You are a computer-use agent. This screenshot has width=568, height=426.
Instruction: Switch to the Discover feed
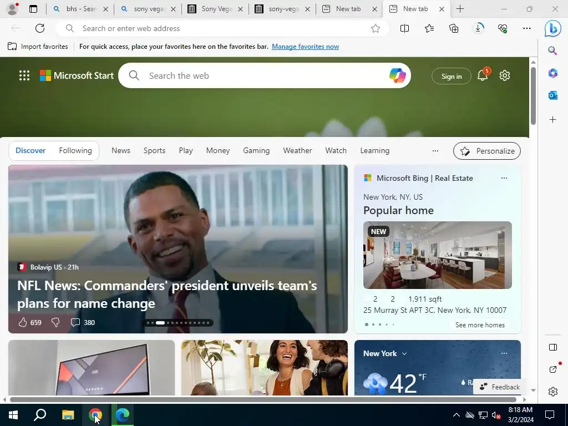tap(31, 151)
